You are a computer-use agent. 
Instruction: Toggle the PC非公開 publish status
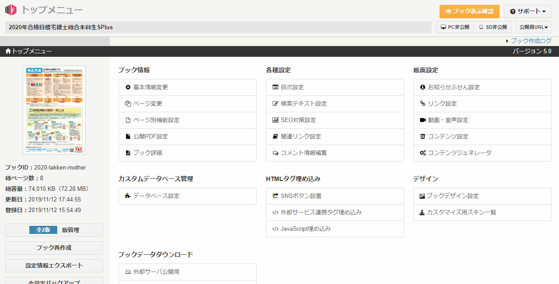pos(455,27)
